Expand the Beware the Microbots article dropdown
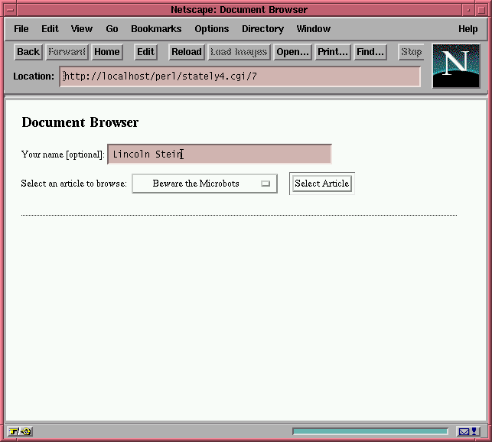The height and width of the screenshot is (442, 492). [x=204, y=184]
